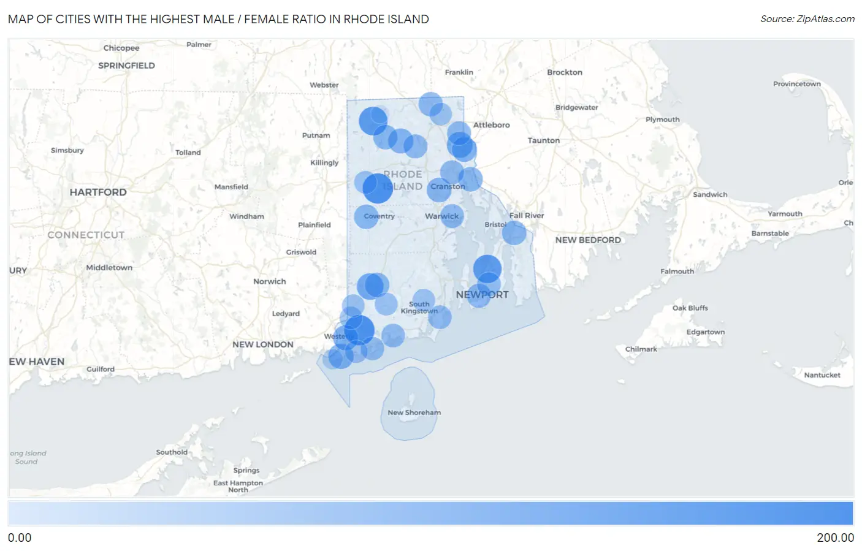
Task: Click the Brockton city label
Action: [x=565, y=72]
